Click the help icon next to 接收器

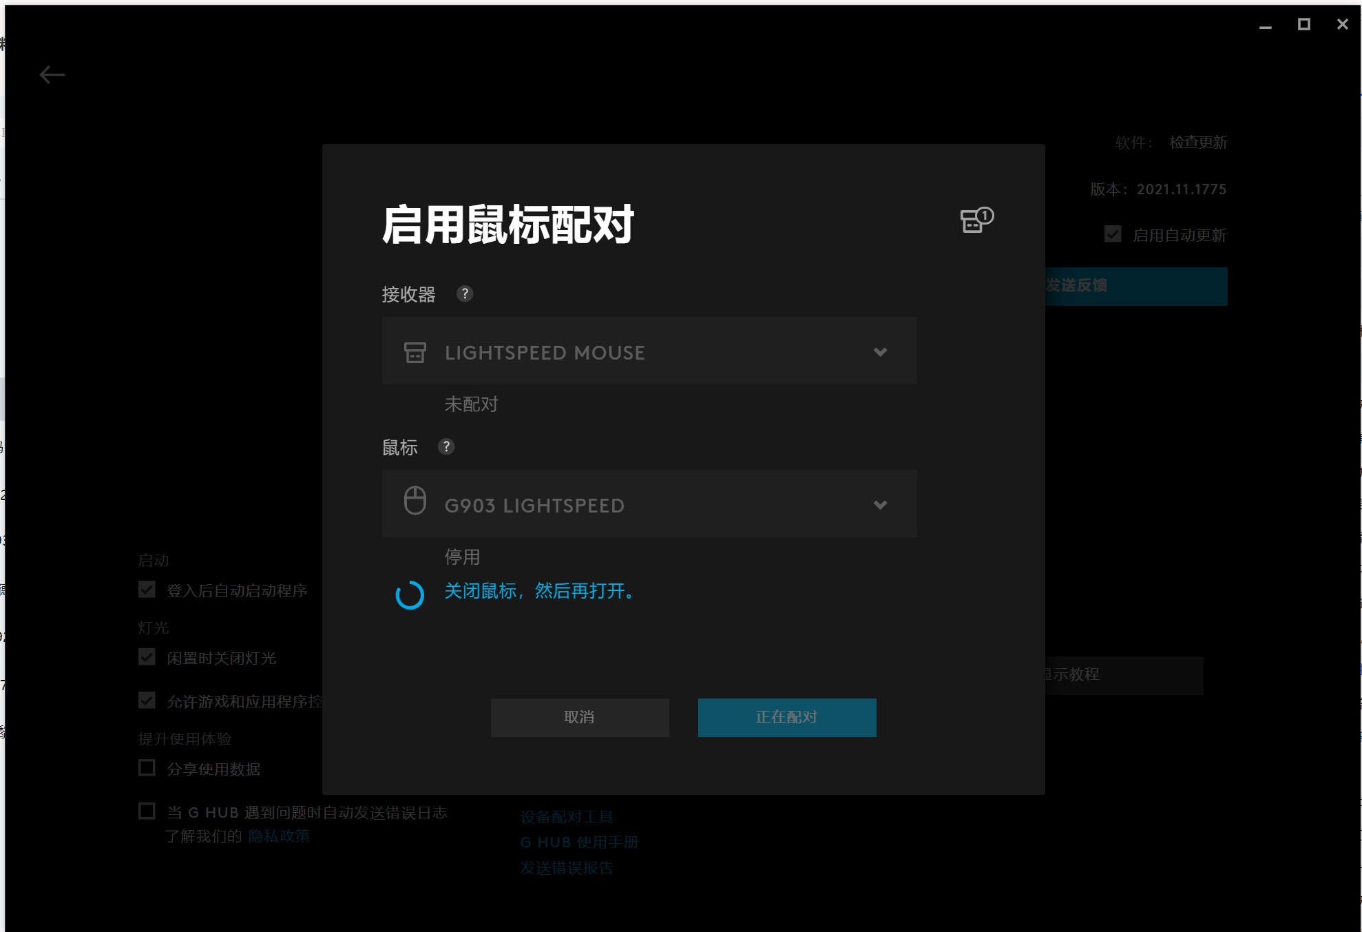pos(465,294)
